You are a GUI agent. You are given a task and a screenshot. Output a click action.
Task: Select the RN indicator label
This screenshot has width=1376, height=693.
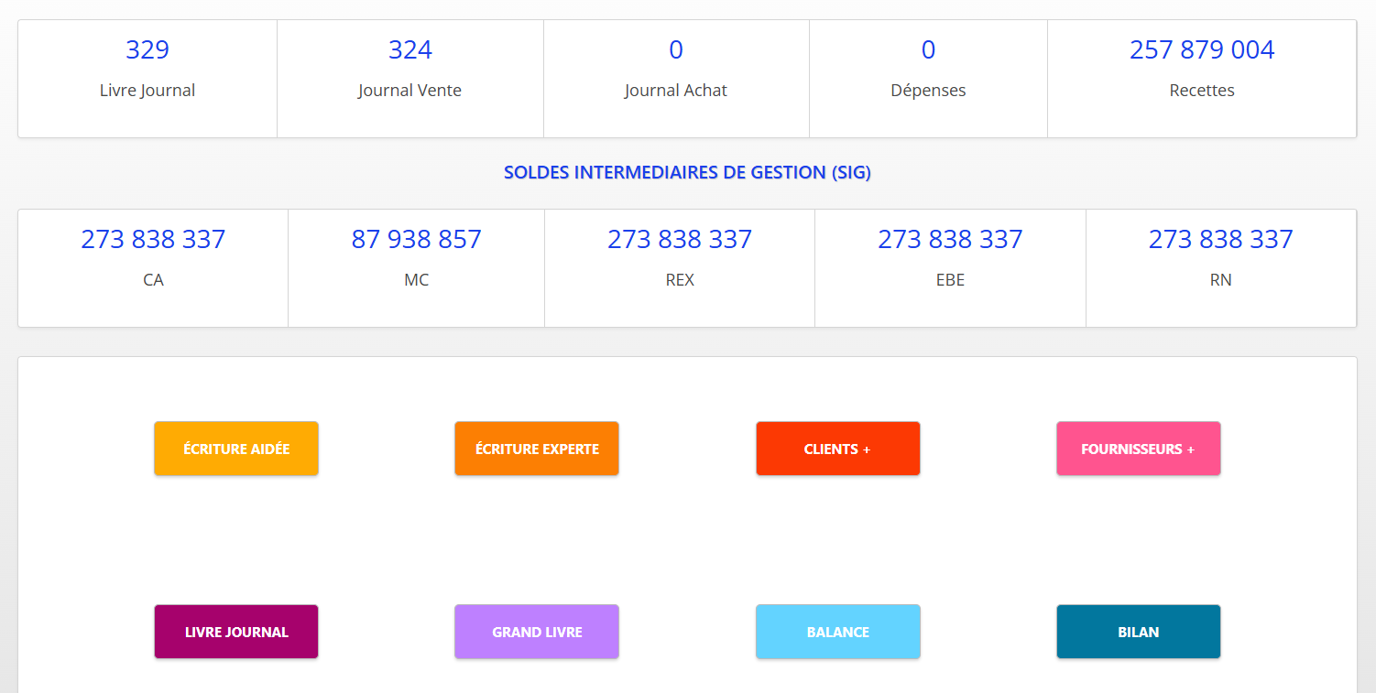[x=1220, y=280]
